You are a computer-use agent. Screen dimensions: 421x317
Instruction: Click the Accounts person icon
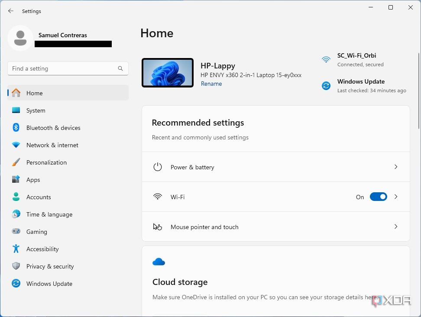click(x=16, y=197)
